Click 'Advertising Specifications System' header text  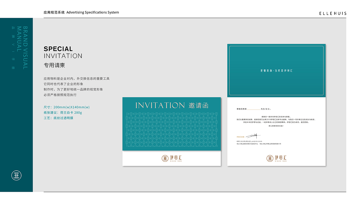click(93, 12)
